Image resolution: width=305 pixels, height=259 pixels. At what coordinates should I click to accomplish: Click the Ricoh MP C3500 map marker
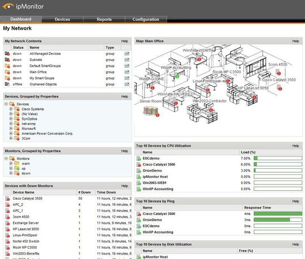228,81
